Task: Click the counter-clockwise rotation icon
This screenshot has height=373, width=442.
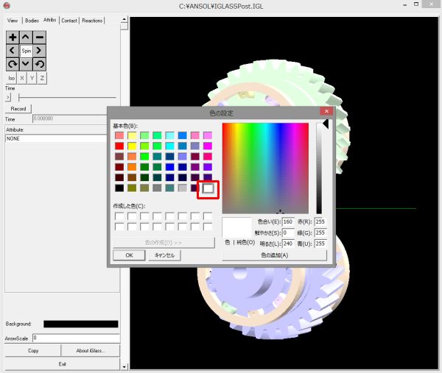Action: (40, 64)
